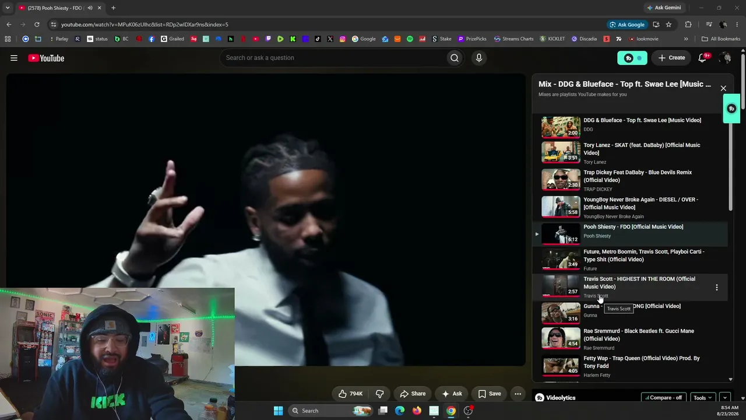Open the Parlay bookmark

tap(59, 39)
